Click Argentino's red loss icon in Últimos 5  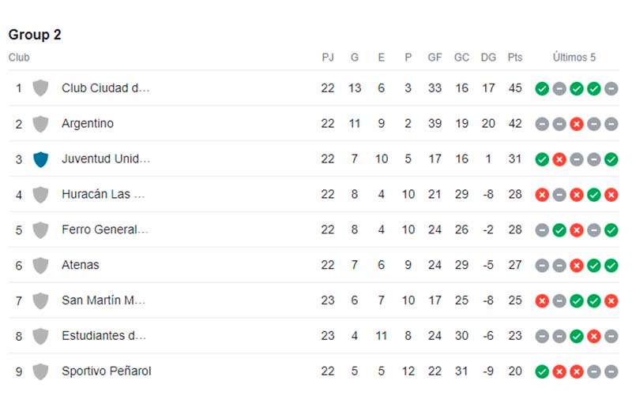coord(577,124)
